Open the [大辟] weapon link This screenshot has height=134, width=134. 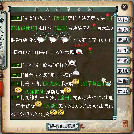coord(50,106)
